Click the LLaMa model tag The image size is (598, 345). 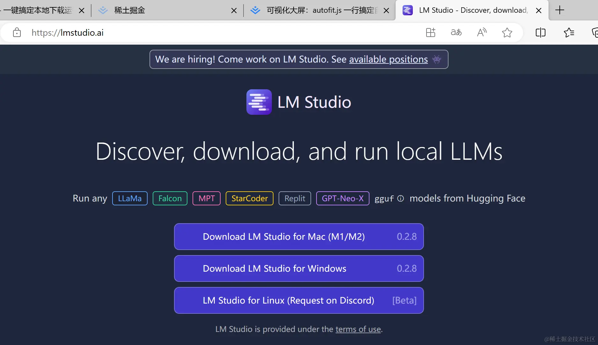pyautogui.click(x=130, y=198)
